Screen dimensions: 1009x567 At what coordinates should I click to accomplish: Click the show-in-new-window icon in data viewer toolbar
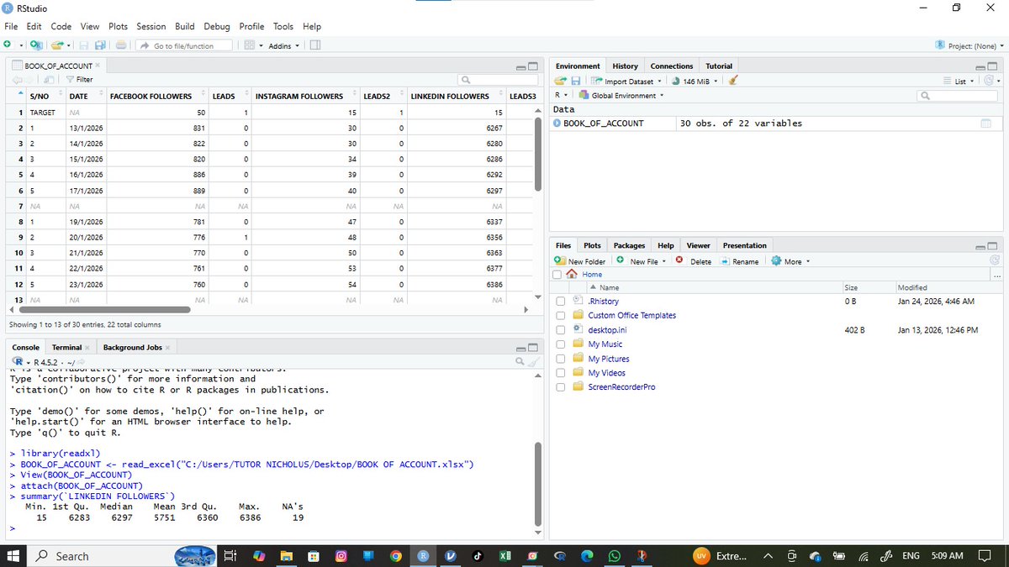coord(50,80)
